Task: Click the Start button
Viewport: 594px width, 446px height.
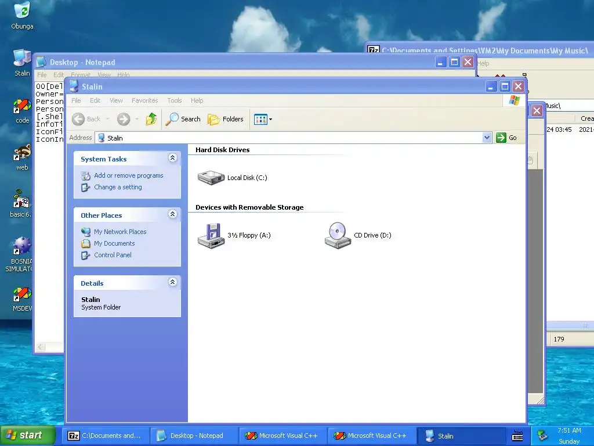Action: pyautogui.click(x=28, y=435)
